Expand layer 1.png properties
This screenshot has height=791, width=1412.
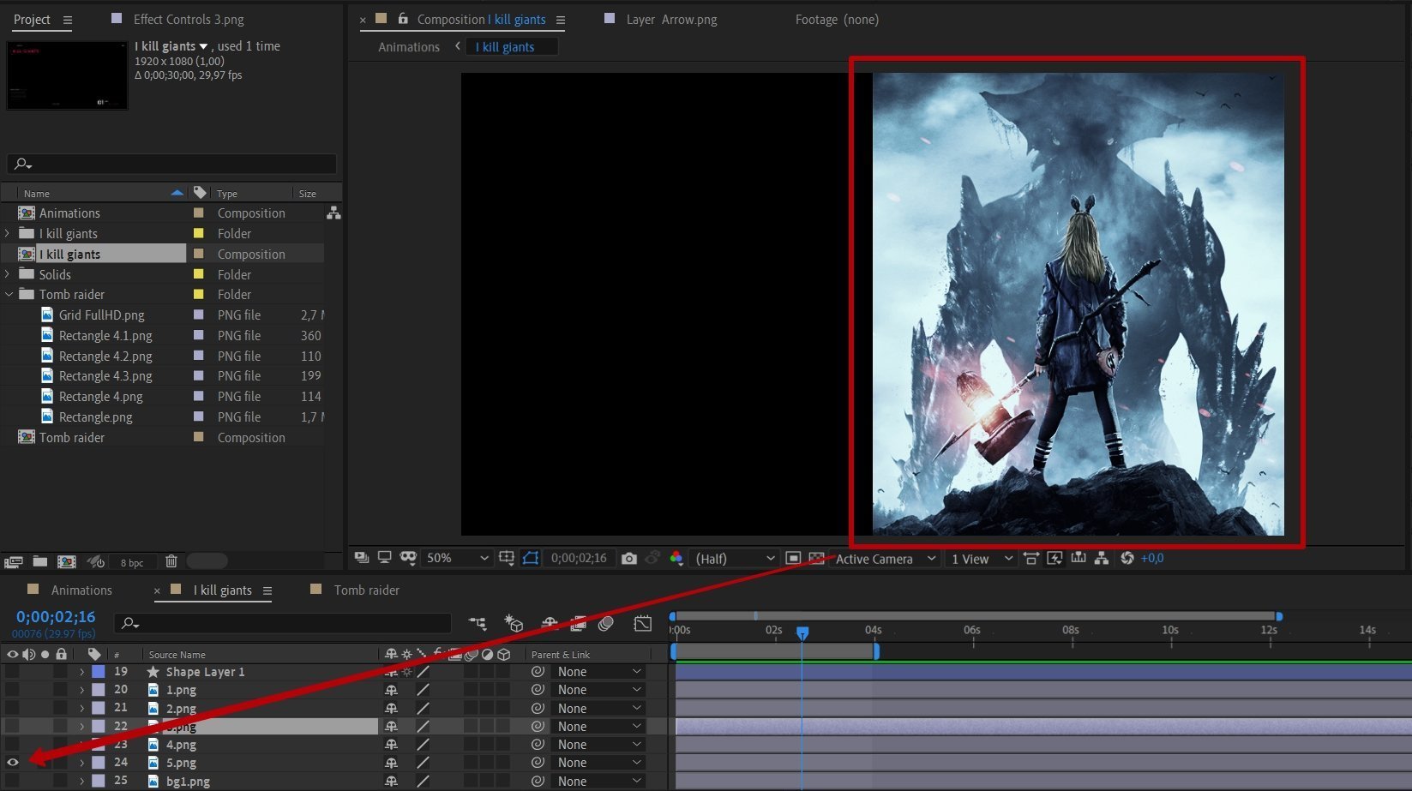[x=82, y=690]
